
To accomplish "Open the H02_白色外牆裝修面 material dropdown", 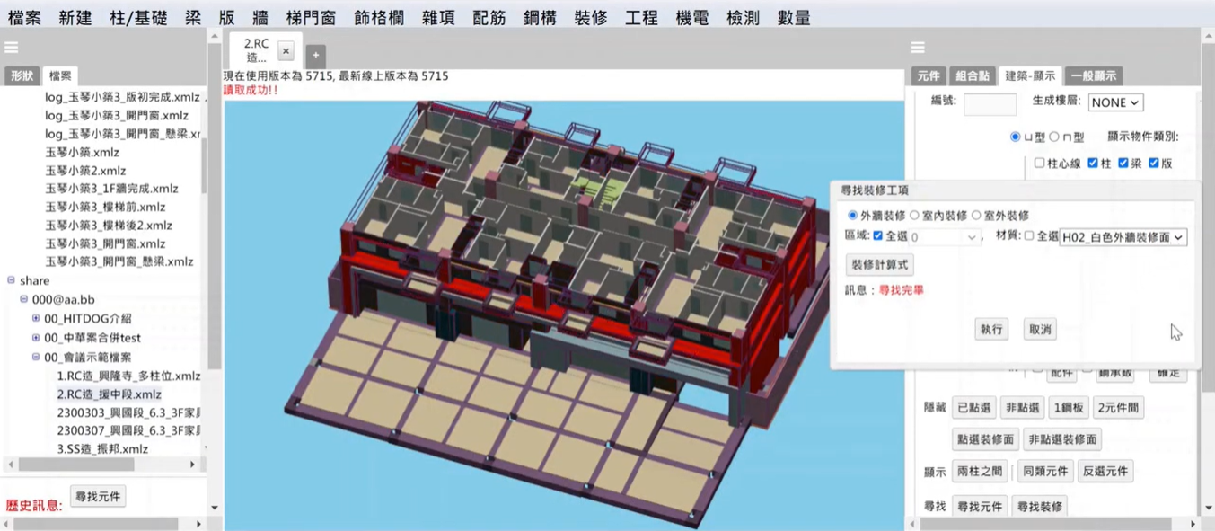I will [x=1123, y=237].
